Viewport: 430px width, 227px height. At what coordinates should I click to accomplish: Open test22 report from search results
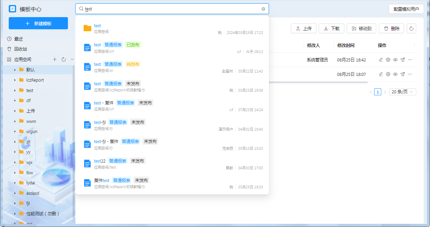[x=100, y=161]
